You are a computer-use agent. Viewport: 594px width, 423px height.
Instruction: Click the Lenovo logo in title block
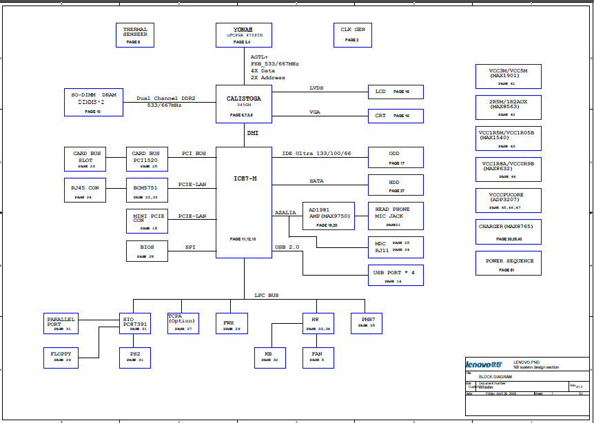coord(484,364)
